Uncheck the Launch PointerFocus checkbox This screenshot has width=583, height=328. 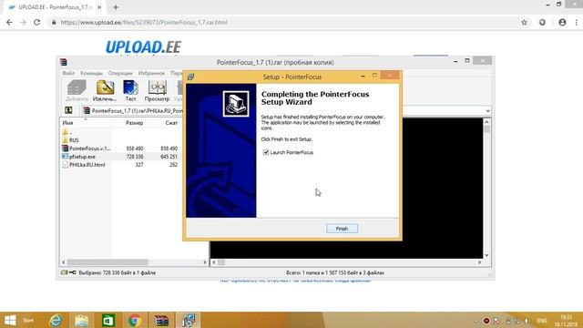pos(266,152)
